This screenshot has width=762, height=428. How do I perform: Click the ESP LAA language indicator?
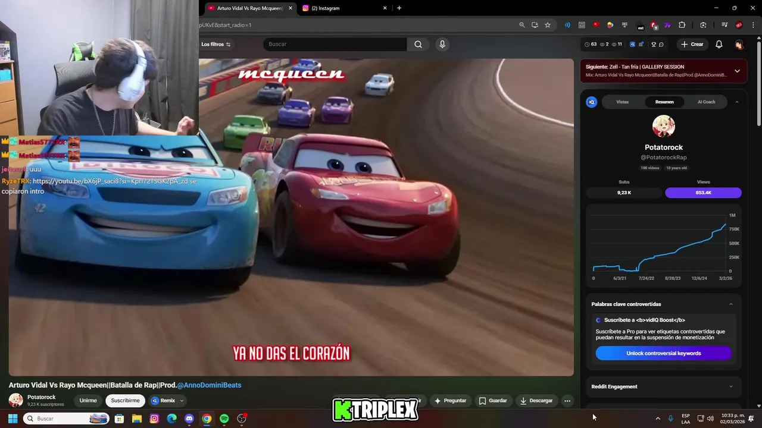[686, 418]
